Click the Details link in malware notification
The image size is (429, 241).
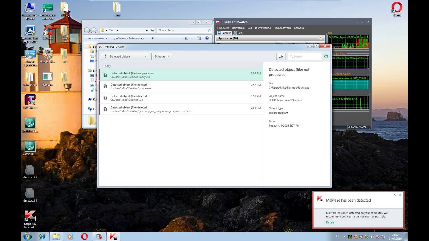coord(330,222)
